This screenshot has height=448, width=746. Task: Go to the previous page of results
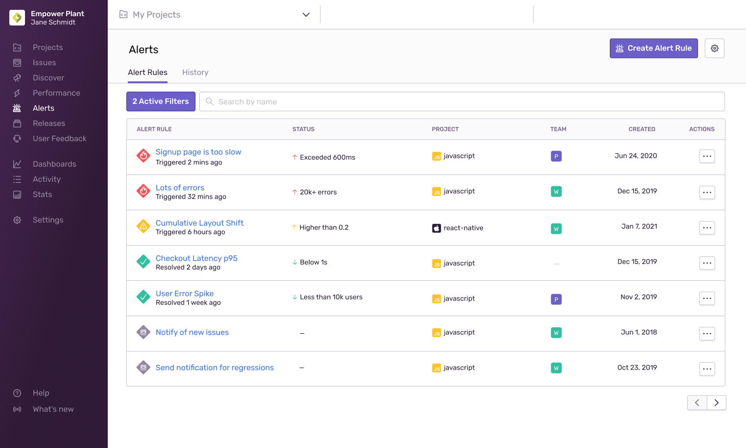(x=697, y=403)
